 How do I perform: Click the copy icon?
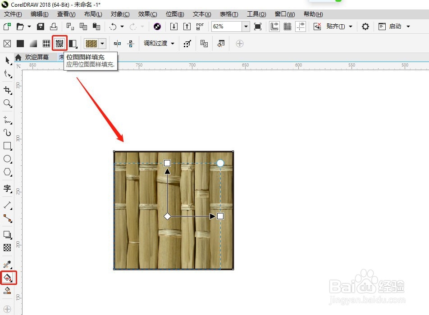coord(83,27)
